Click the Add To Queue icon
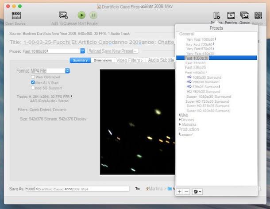This screenshot has height=209, width=270. point(63,15)
